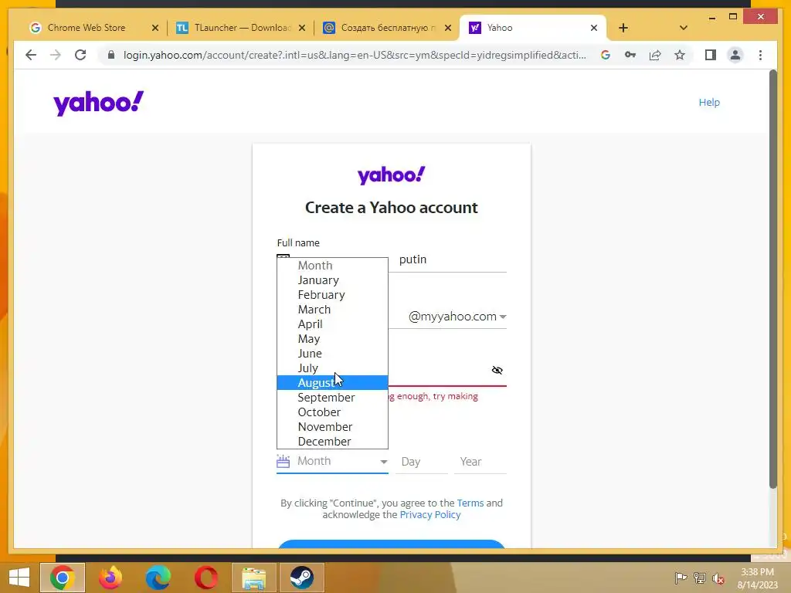This screenshot has height=593, width=791.
Task: Open the muted volume icon in tray
Action: pyautogui.click(x=718, y=578)
